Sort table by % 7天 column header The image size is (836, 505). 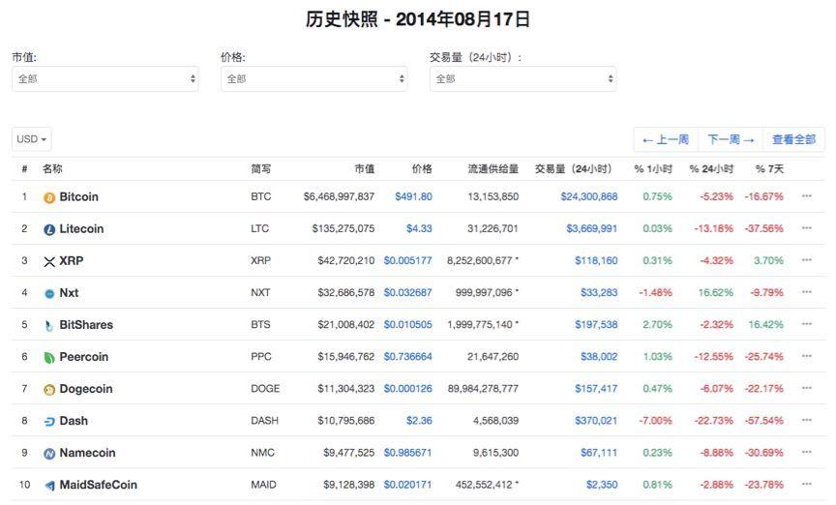pyautogui.click(x=769, y=169)
